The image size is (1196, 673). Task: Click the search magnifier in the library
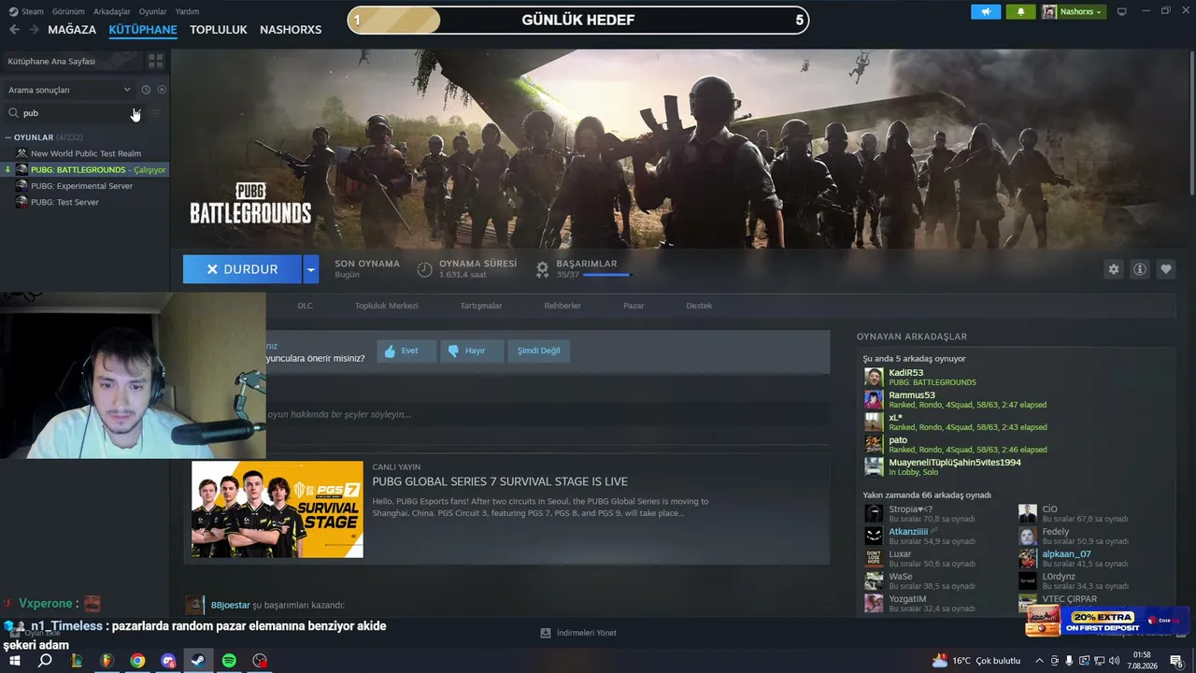point(13,113)
